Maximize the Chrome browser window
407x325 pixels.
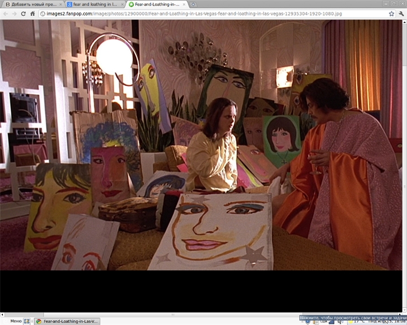[x=394, y=3]
